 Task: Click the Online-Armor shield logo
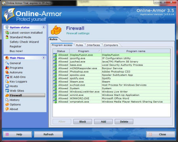pos(9,15)
